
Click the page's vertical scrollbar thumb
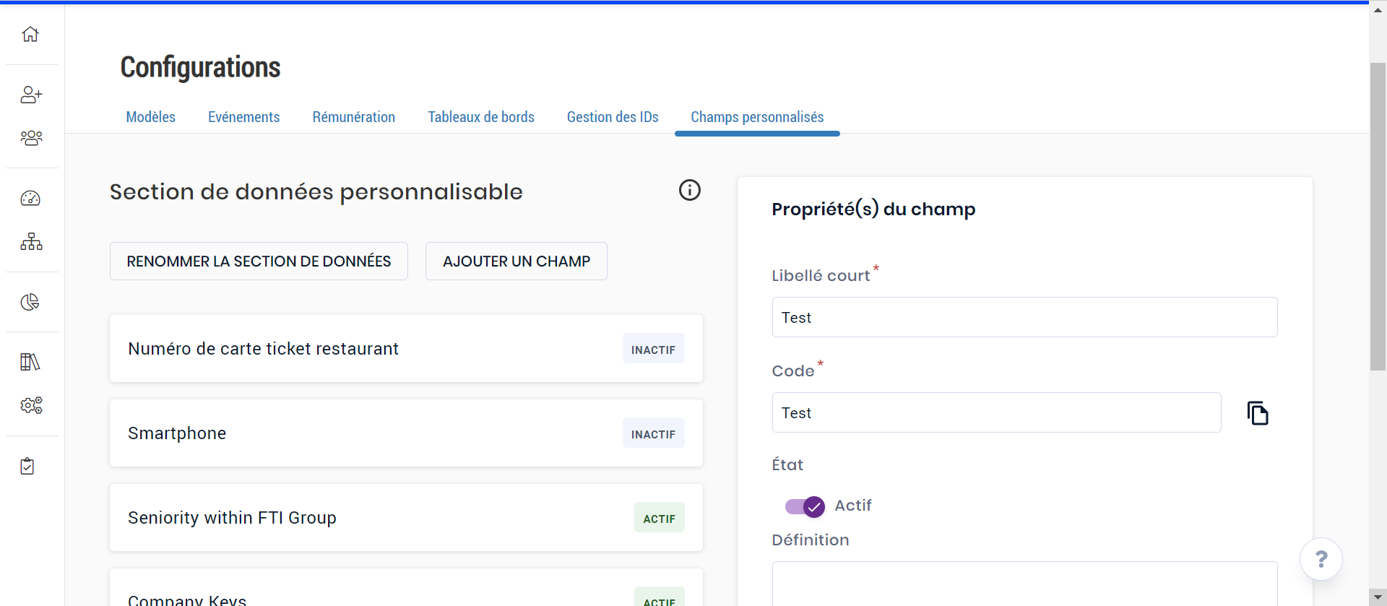pyautogui.click(x=1378, y=217)
